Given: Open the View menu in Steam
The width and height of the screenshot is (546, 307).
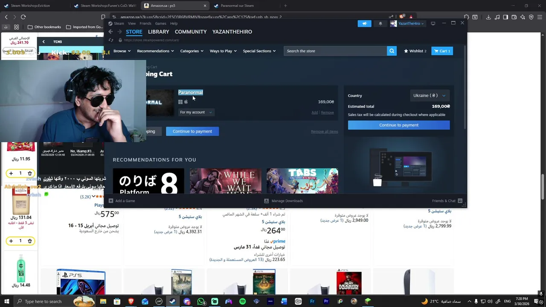Looking at the screenshot, I should pos(132,23).
